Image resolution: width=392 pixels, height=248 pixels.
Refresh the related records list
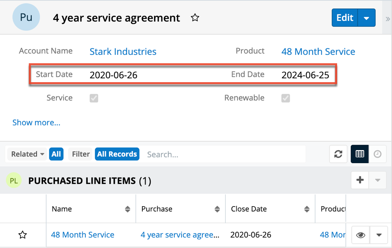[x=338, y=154]
